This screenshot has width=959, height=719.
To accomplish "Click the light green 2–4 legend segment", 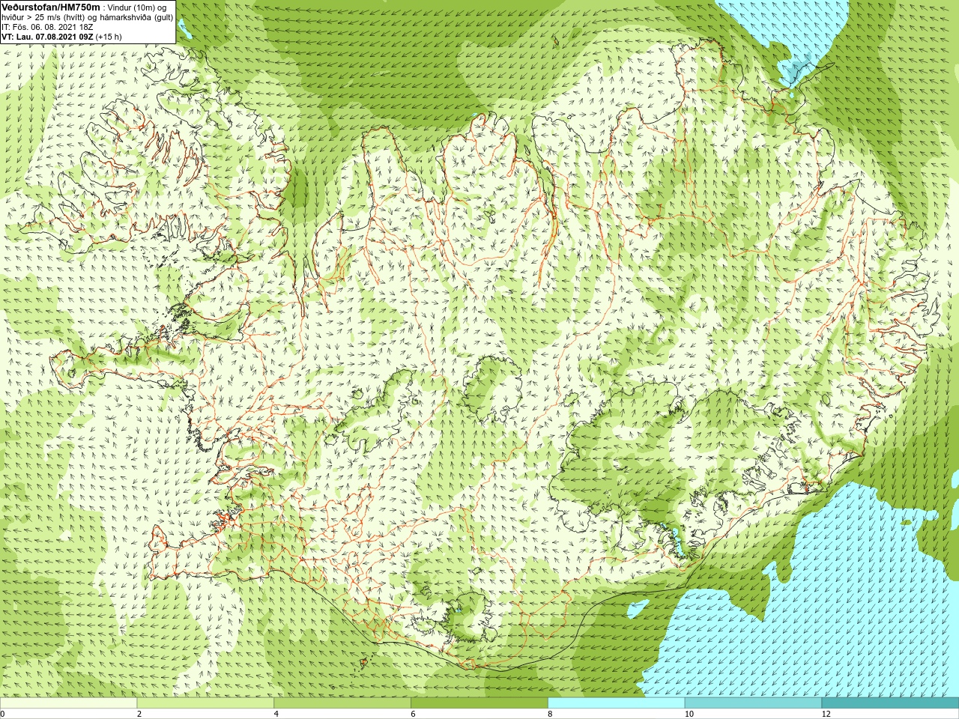I will [205, 703].
